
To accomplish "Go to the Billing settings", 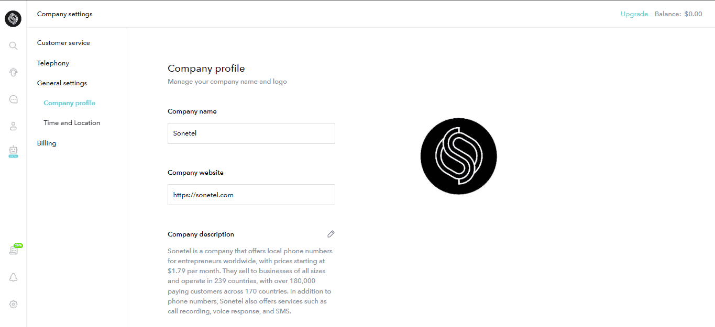I will tap(47, 143).
